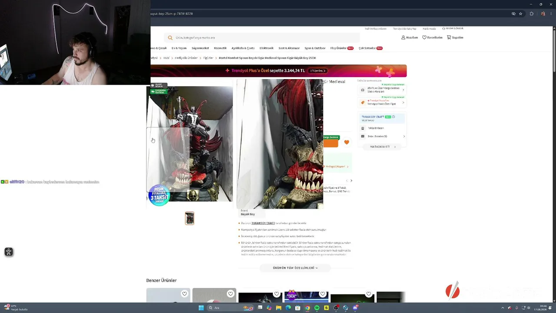This screenshot has width=556, height=313.
Task: Open Discord from the taskbar
Action: 355,308
